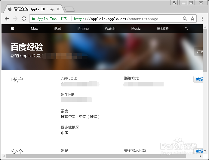
Task: Click the horizontal scrollbar right arrow
Action: 200,156
